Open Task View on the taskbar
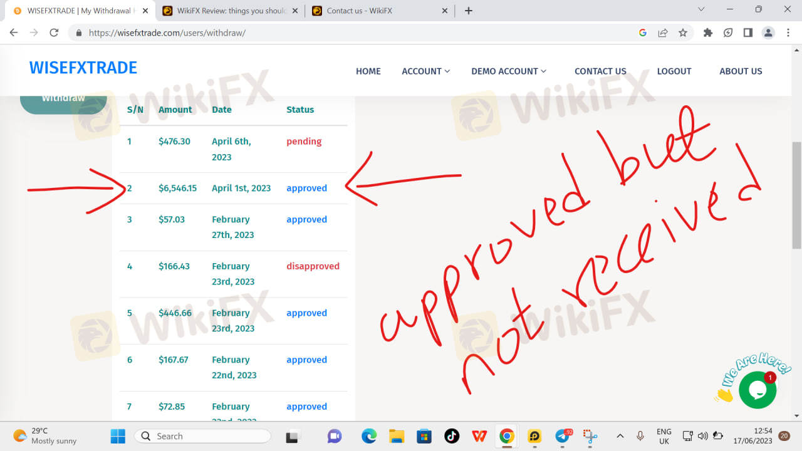 pos(292,436)
